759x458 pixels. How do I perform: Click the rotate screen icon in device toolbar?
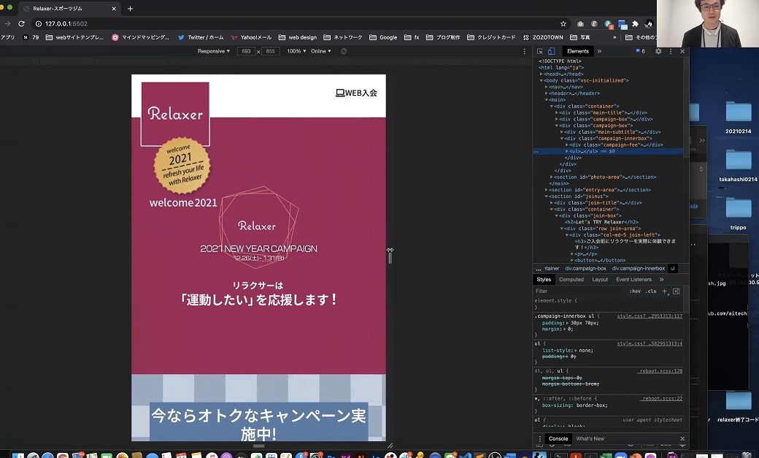point(344,51)
